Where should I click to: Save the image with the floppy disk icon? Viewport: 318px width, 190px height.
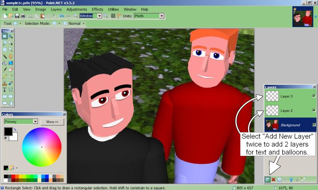(17, 16)
